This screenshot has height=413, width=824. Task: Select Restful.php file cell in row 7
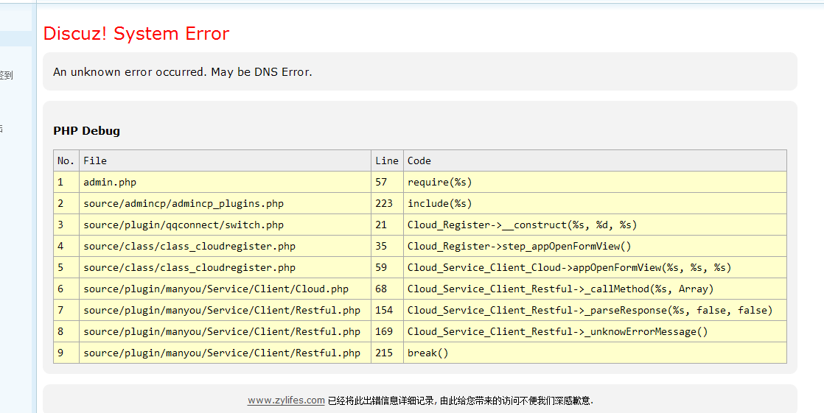[225, 310]
